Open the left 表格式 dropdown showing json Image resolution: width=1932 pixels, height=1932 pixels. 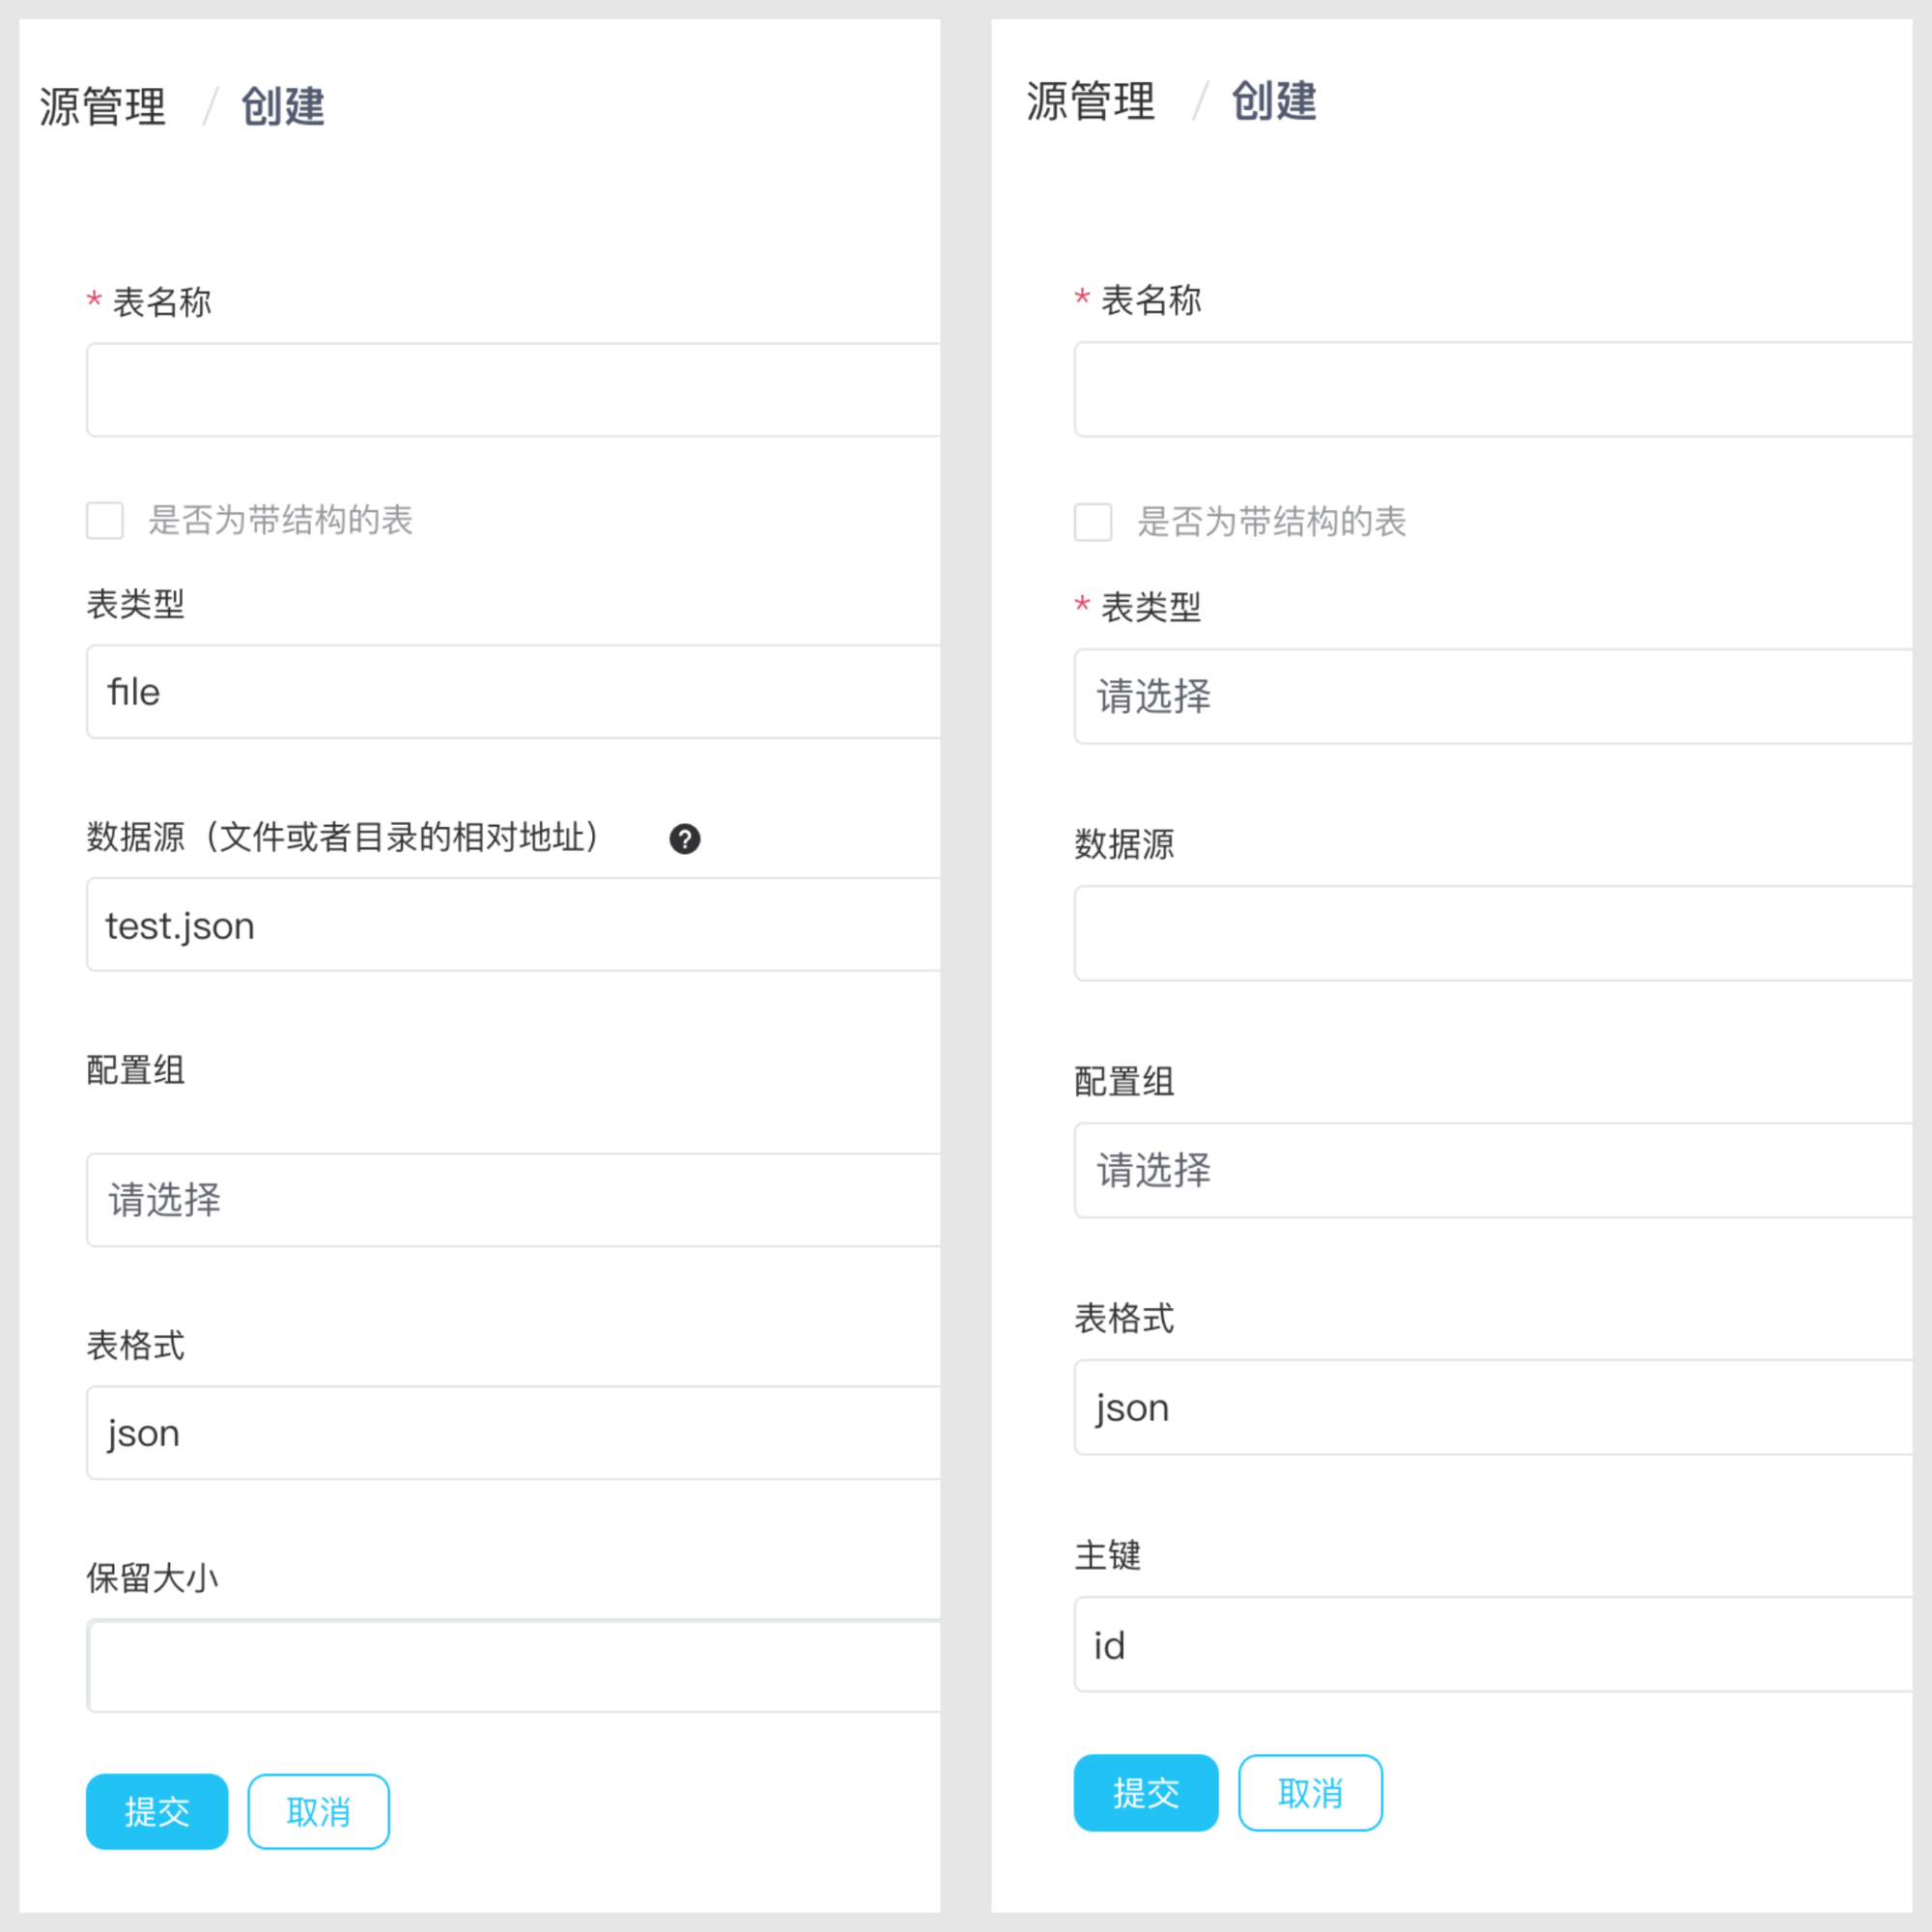point(512,1433)
